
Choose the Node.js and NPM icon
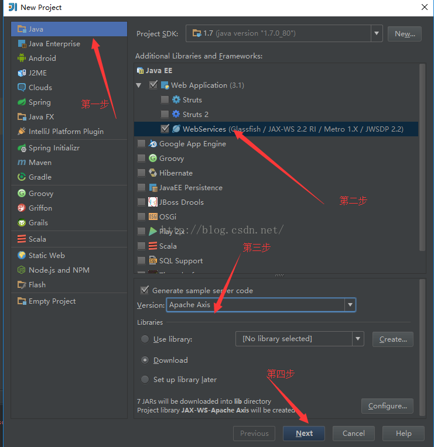pyautogui.click(x=22, y=270)
